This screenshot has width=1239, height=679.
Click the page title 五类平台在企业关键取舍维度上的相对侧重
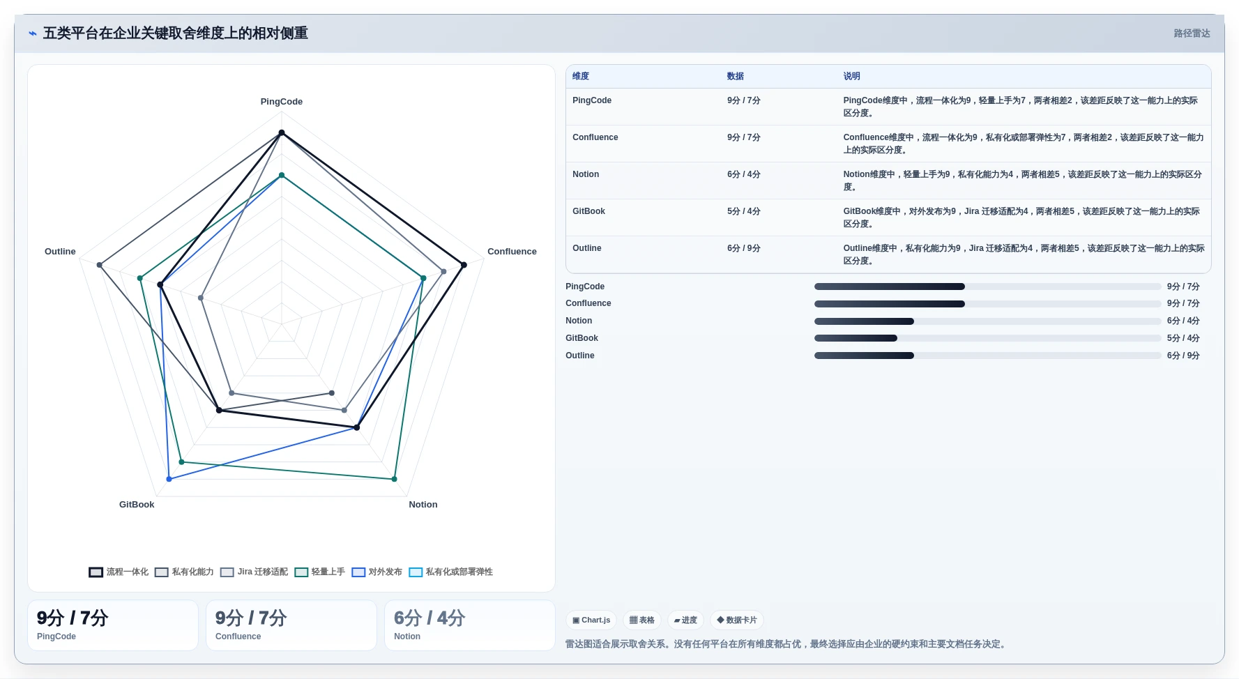pyautogui.click(x=176, y=33)
